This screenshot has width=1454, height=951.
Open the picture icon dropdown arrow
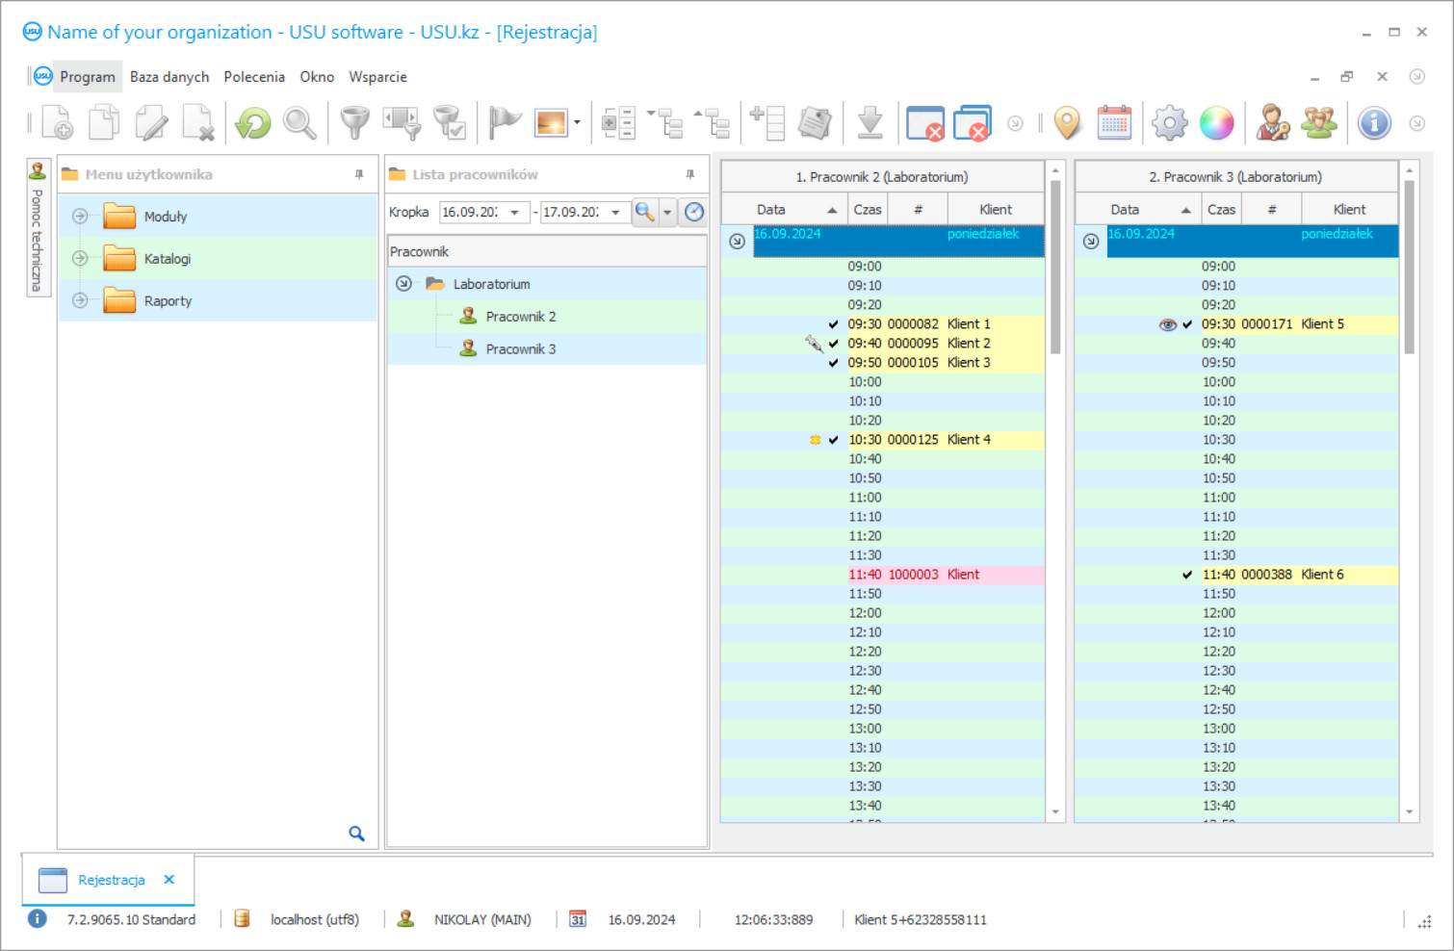[577, 123]
